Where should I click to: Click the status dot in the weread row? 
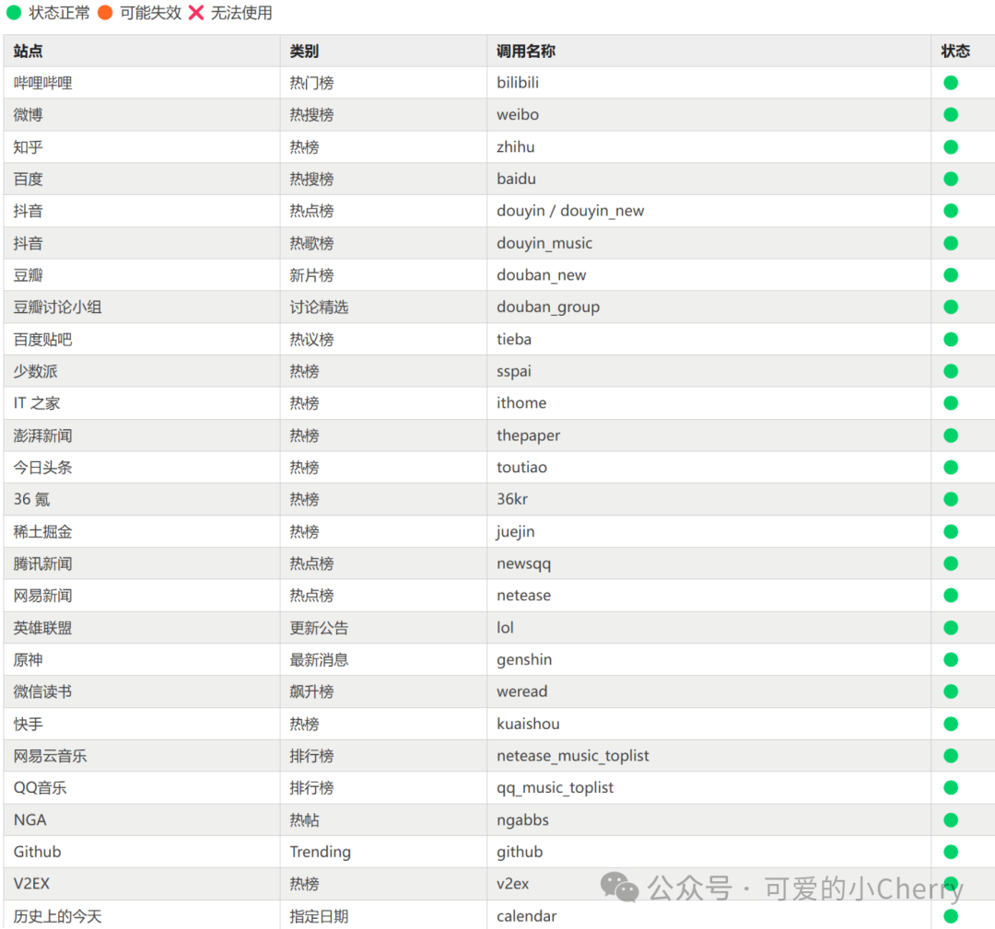point(951,691)
